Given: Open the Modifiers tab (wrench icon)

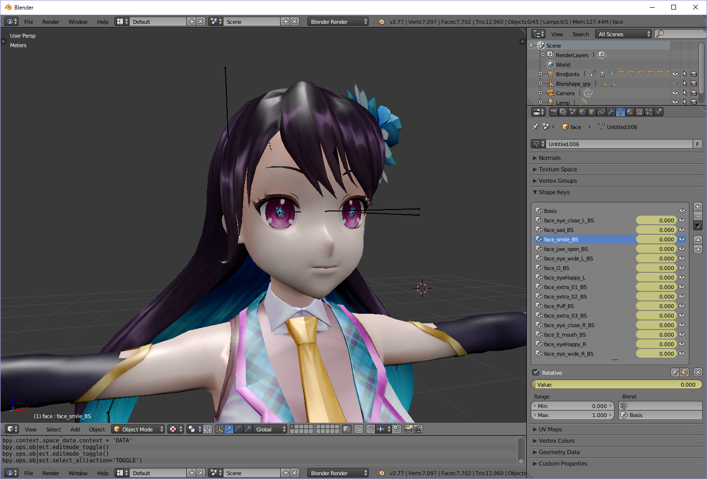Looking at the screenshot, I should pos(611,112).
